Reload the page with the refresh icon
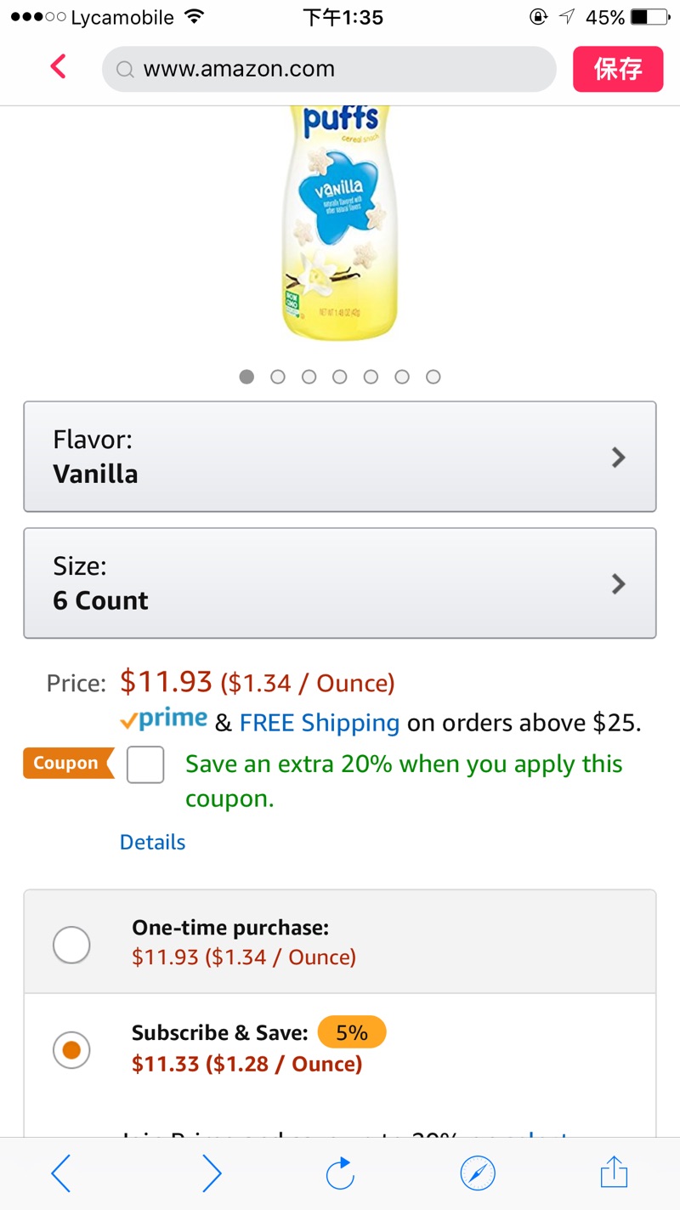This screenshot has height=1210, width=680. [x=340, y=1174]
